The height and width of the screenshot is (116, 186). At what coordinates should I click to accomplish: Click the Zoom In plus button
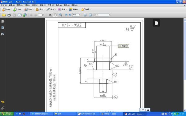(x=70, y=15)
